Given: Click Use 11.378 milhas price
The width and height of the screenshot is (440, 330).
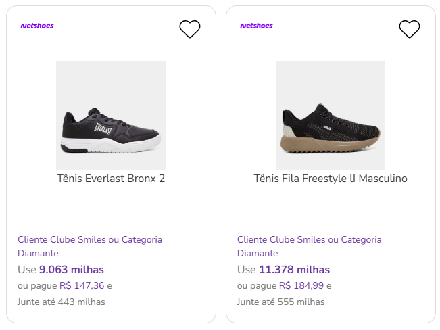Looking at the screenshot, I should (x=283, y=270).
